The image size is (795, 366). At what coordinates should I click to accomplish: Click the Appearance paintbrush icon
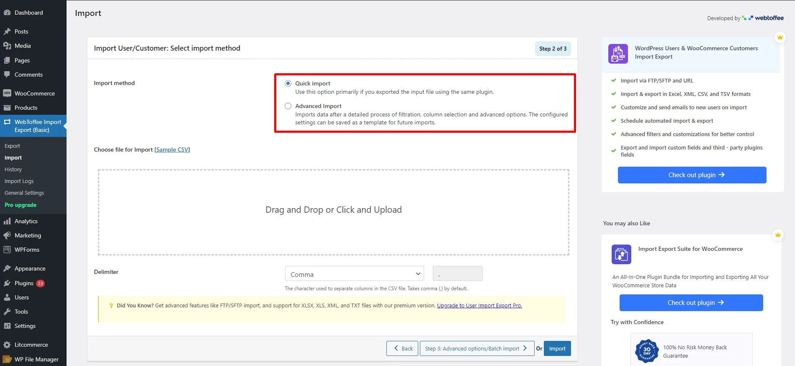[x=7, y=268]
